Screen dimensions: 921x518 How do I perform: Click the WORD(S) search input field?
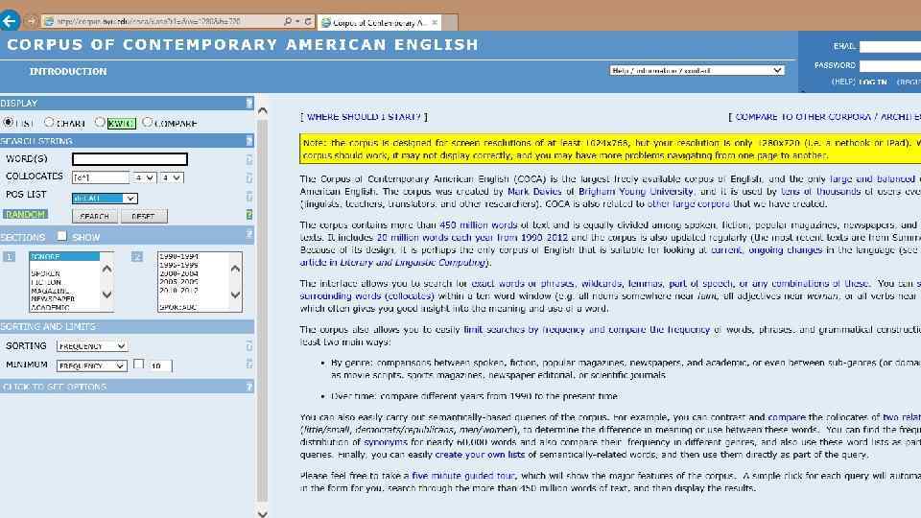[130, 159]
